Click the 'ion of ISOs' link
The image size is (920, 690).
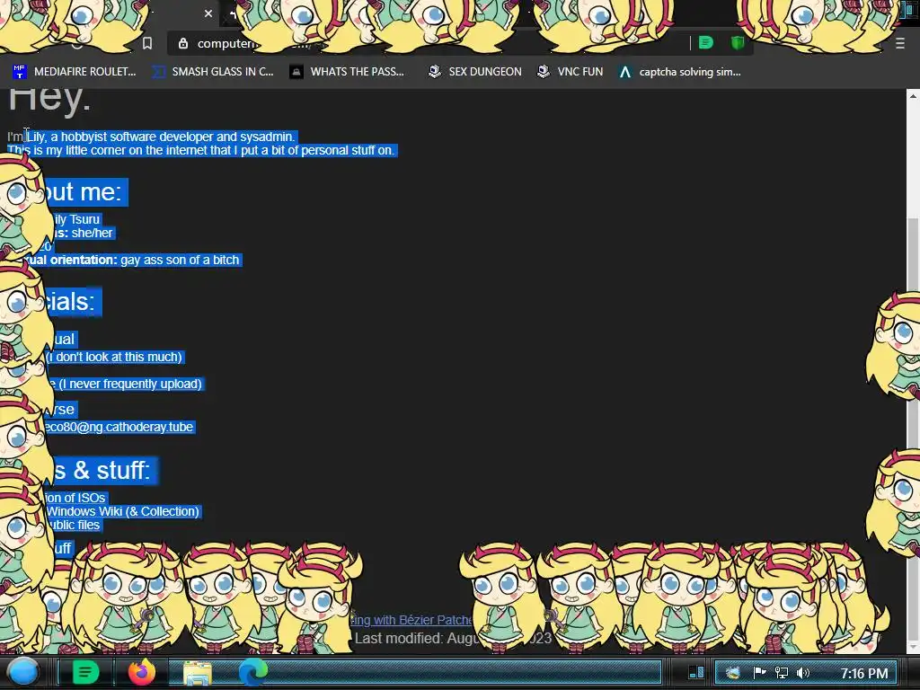[75, 498]
